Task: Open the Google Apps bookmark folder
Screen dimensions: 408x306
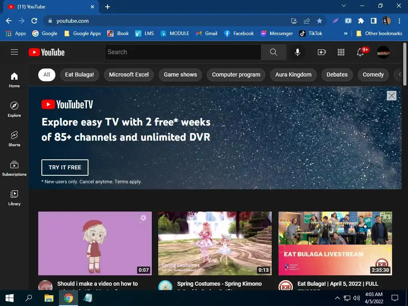Action: pyautogui.click(x=82, y=33)
